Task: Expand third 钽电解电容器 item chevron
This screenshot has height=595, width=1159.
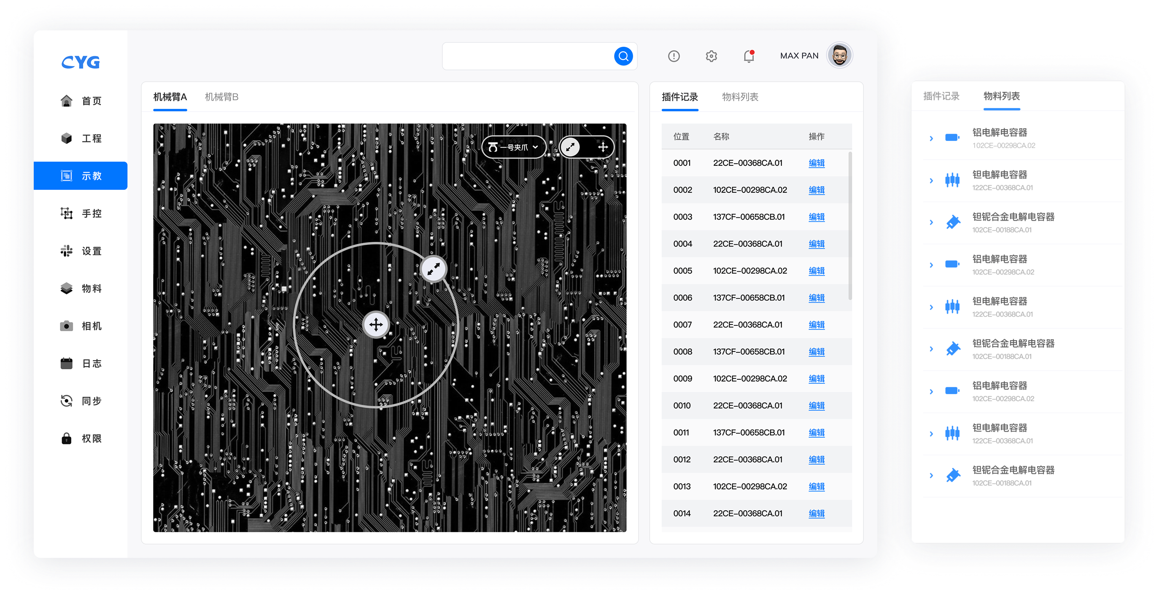Action: [x=931, y=434]
